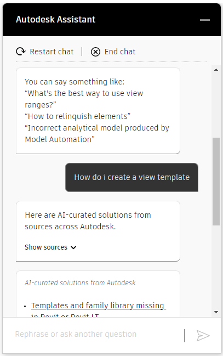Click the Autodesk Assistant title
Screen dimensions: 223x356
tap(55, 20)
